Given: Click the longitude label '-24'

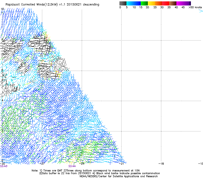Looking at the screenshot, I should click(x=82, y=163).
